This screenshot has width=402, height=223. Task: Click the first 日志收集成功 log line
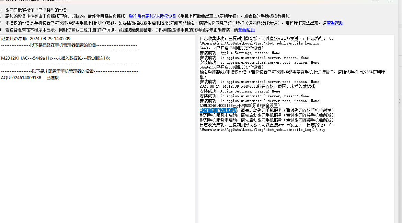pyautogui.click(x=266, y=39)
